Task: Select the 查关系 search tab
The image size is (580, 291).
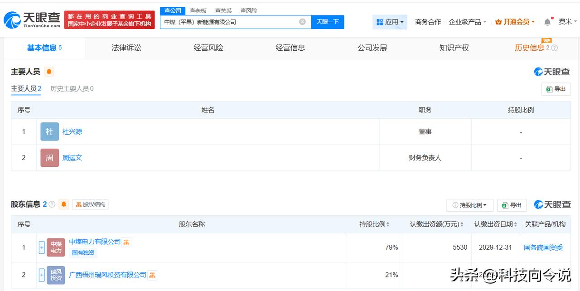Action: click(223, 10)
